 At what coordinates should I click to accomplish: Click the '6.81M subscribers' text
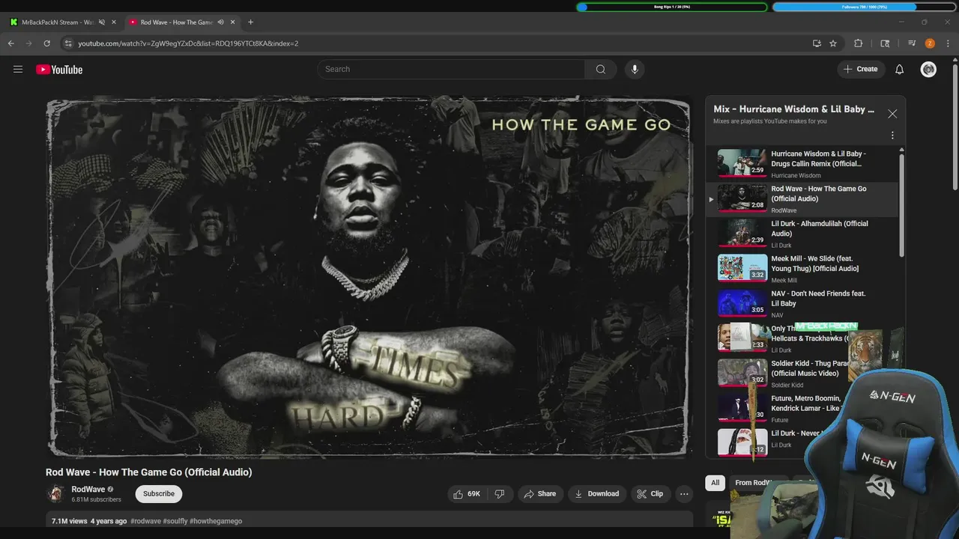(97, 499)
